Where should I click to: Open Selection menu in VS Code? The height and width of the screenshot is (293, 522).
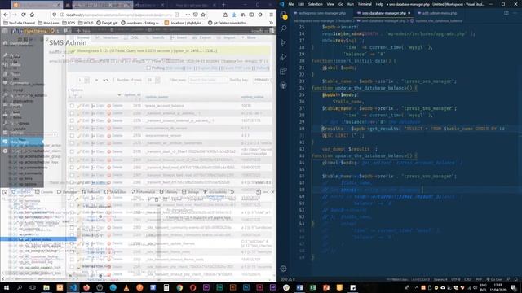coord(316,4)
